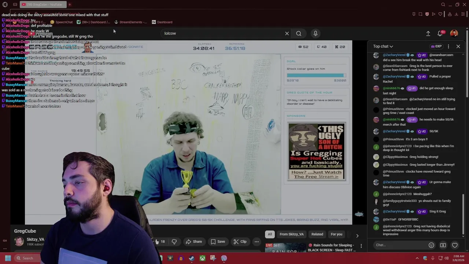The image size is (469, 264).
Task: Select the From Skitzy_VA chip
Action: [x=292, y=234]
